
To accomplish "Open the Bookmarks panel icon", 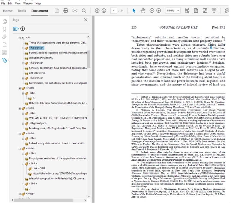I will [4, 29].
